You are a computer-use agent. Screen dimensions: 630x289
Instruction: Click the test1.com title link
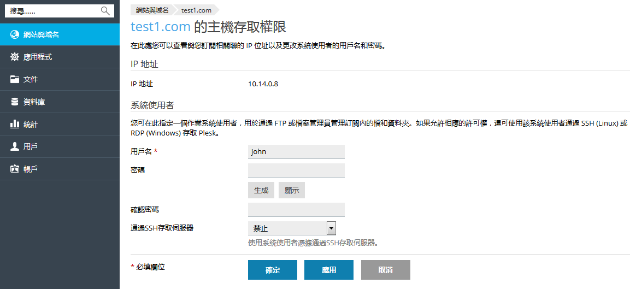160,27
